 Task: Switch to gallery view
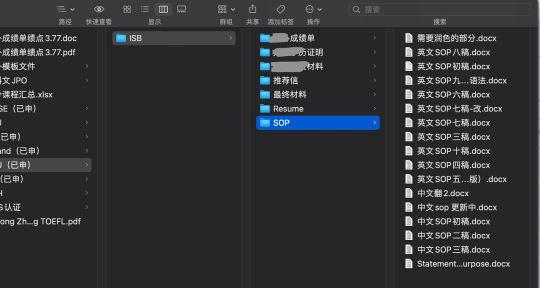pyautogui.click(x=181, y=8)
